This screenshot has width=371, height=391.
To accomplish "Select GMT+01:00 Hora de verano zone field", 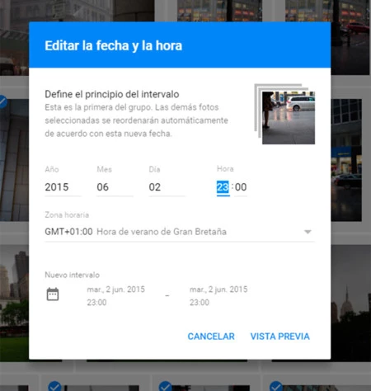I will 180,232.
